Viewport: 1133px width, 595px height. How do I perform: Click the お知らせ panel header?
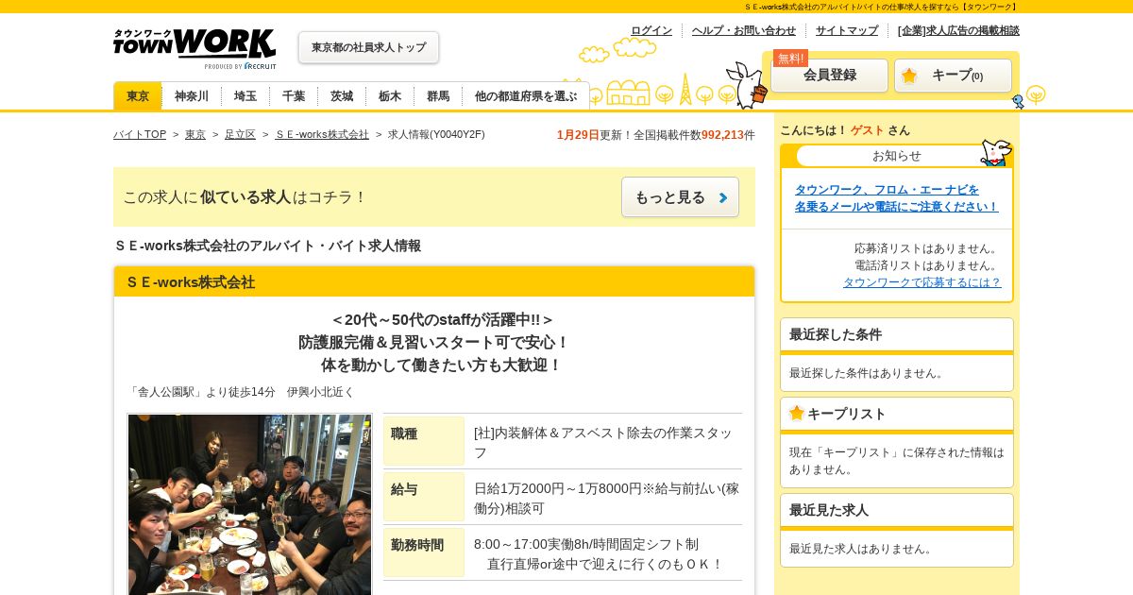pos(896,156)
